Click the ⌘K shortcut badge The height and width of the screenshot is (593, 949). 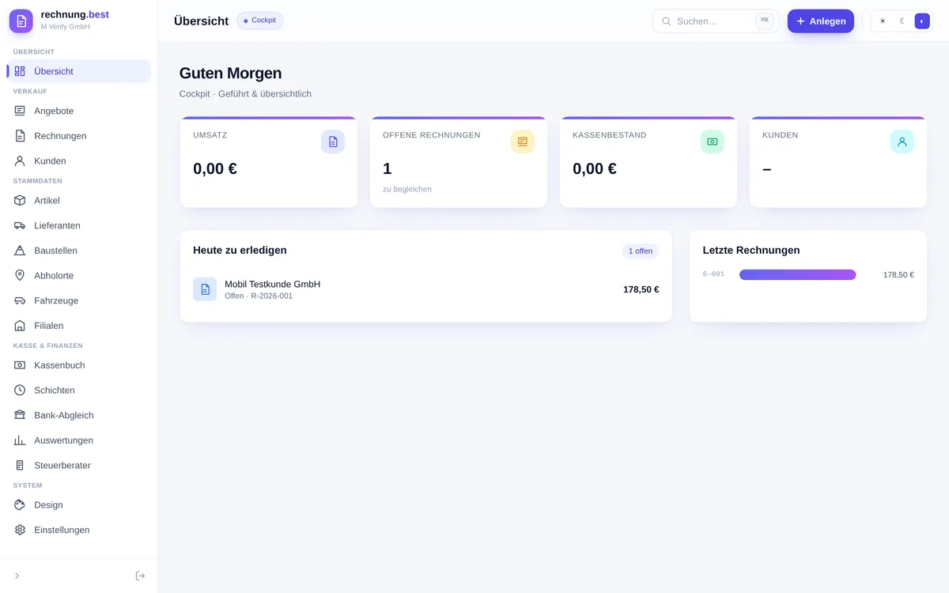(x=765, y=21)
